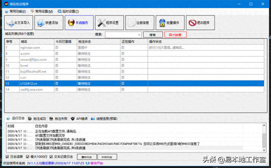Click the log panel scrollbar thumb
This screenshot has height=168, width=271.
(264, 141)
